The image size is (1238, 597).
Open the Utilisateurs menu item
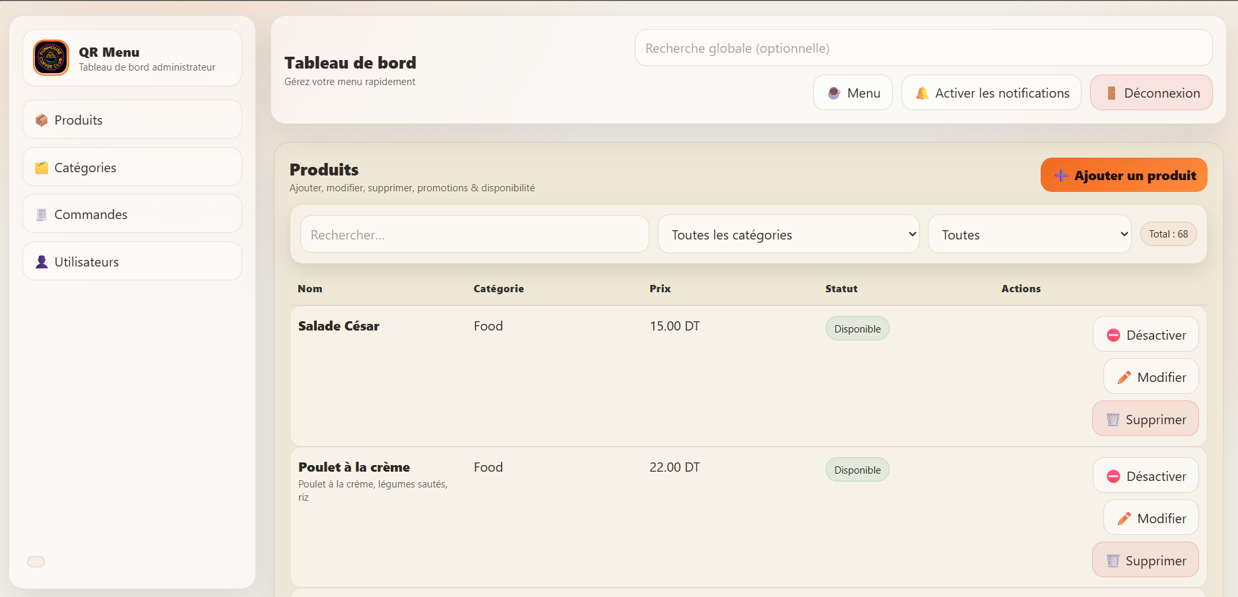[x=132, y=261]
